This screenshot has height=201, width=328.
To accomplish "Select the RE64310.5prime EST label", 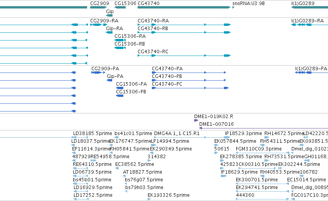I will coord(92,165).
